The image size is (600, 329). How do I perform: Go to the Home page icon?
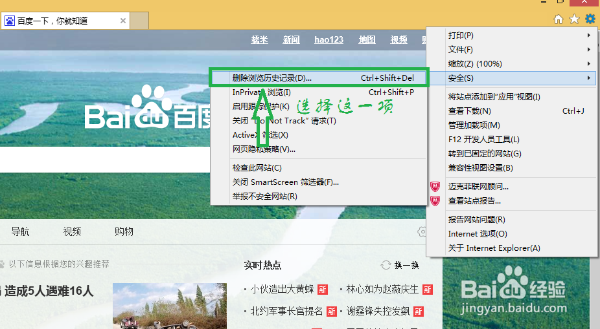pyautogui.click(x=559, y=19)
